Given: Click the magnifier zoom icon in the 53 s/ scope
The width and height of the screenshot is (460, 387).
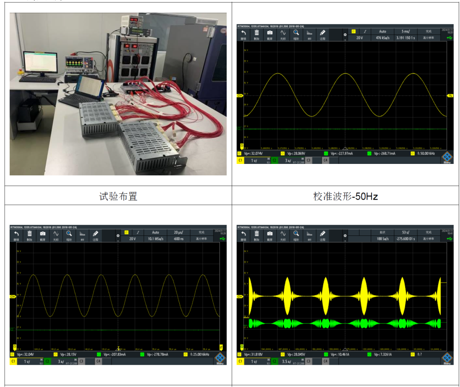Looking at the screenshot, I should click(x=296, y=235).
